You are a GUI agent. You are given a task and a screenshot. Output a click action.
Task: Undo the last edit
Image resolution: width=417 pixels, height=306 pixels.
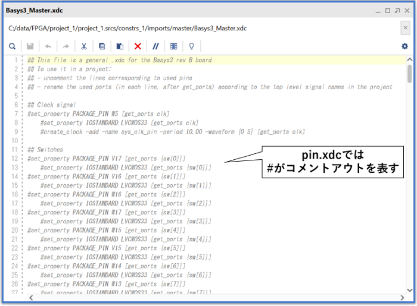pos(48,46)
